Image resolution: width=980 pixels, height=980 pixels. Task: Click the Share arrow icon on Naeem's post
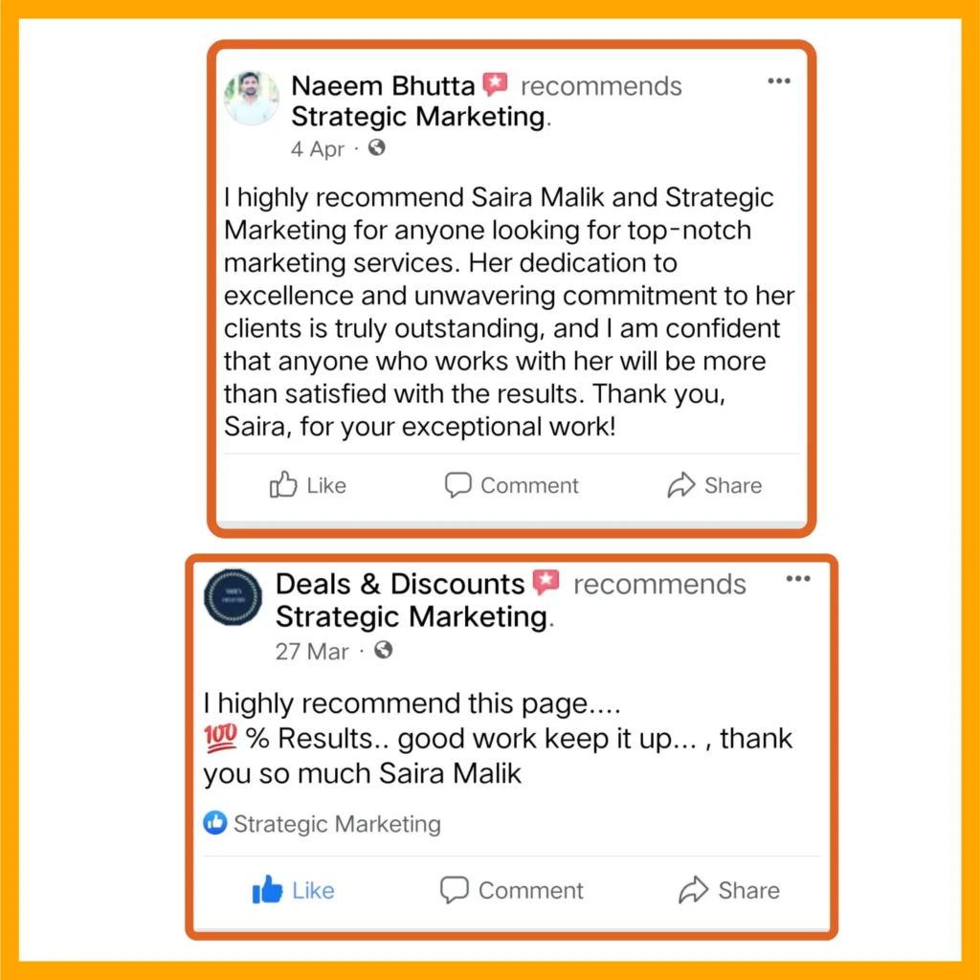tap(680, 486)
